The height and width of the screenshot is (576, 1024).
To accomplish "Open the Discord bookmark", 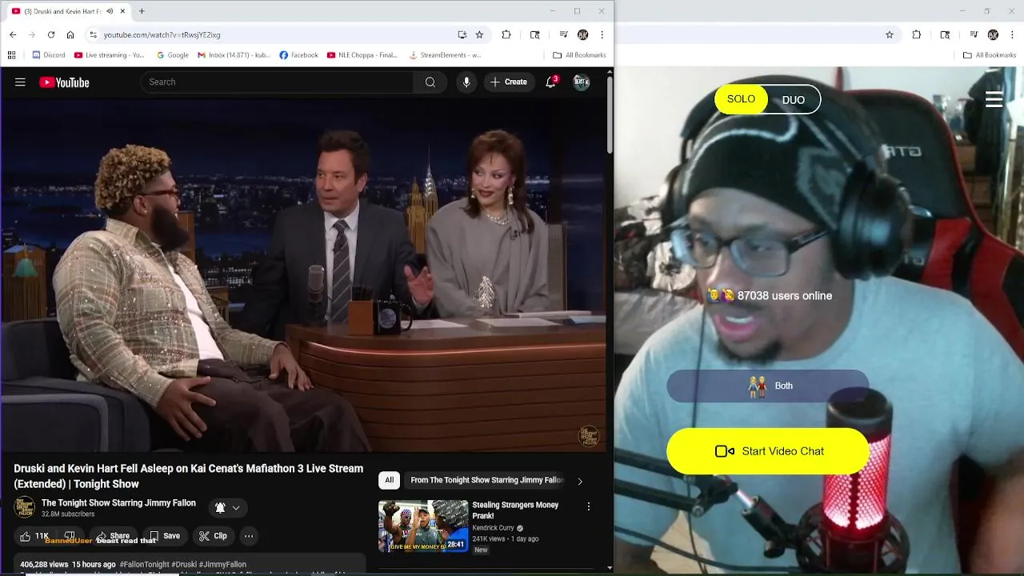I will (x=49, y=55).
